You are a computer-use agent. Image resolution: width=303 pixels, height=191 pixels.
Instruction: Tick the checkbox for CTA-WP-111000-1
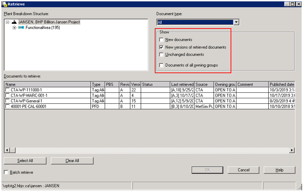click(x=8, y=90)
